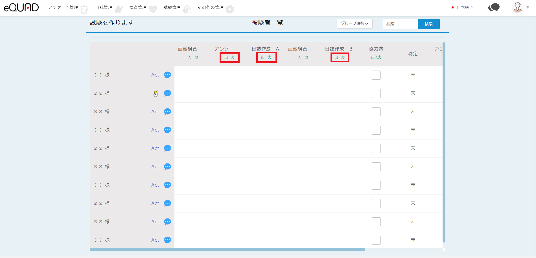Click the eQUAD logo
This screenshot has width=536, height=258.
pos(21,8)
